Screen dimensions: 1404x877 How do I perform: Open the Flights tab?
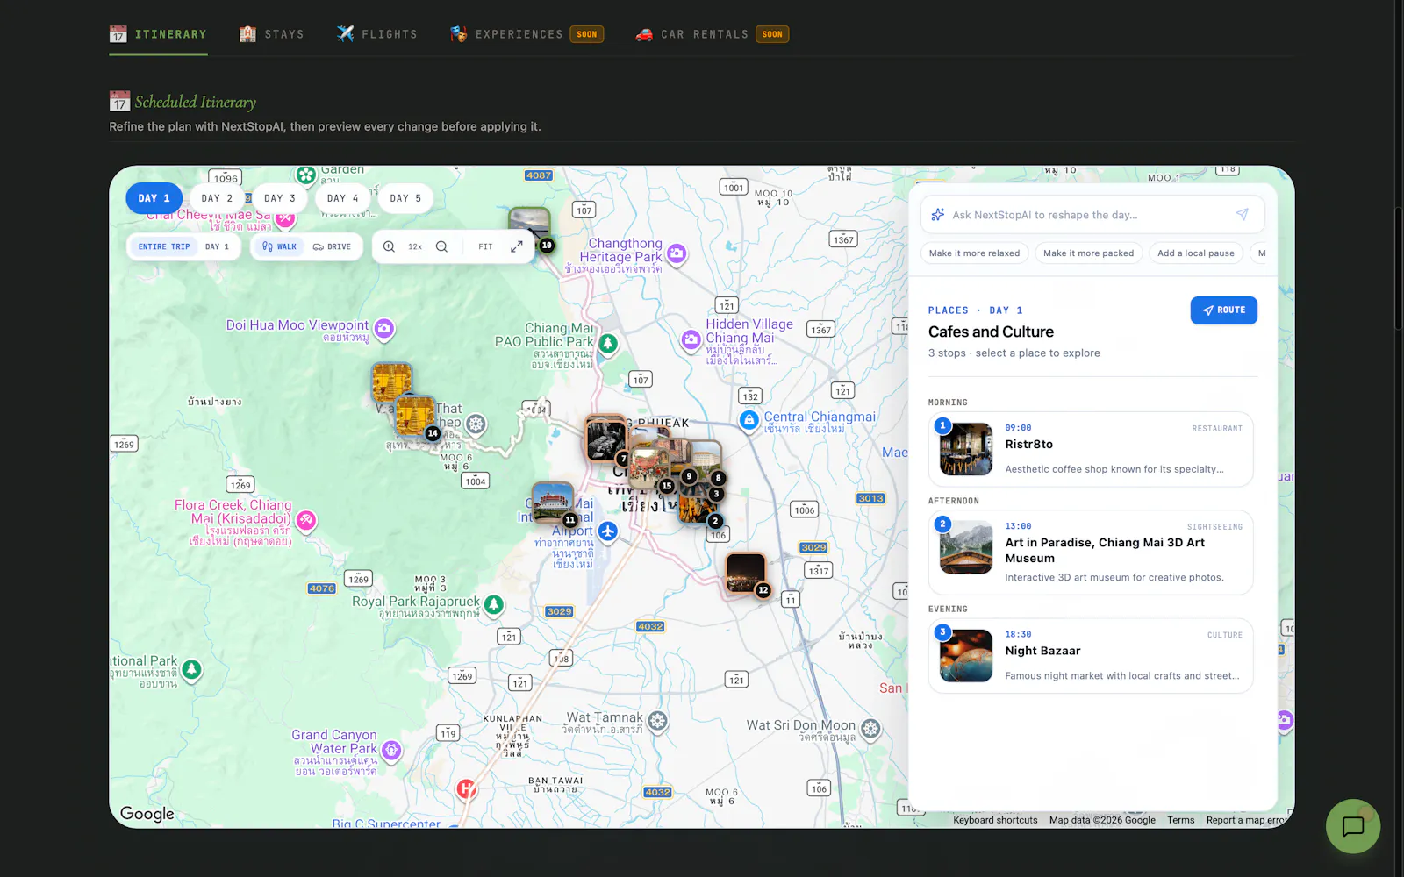point(377,34)
